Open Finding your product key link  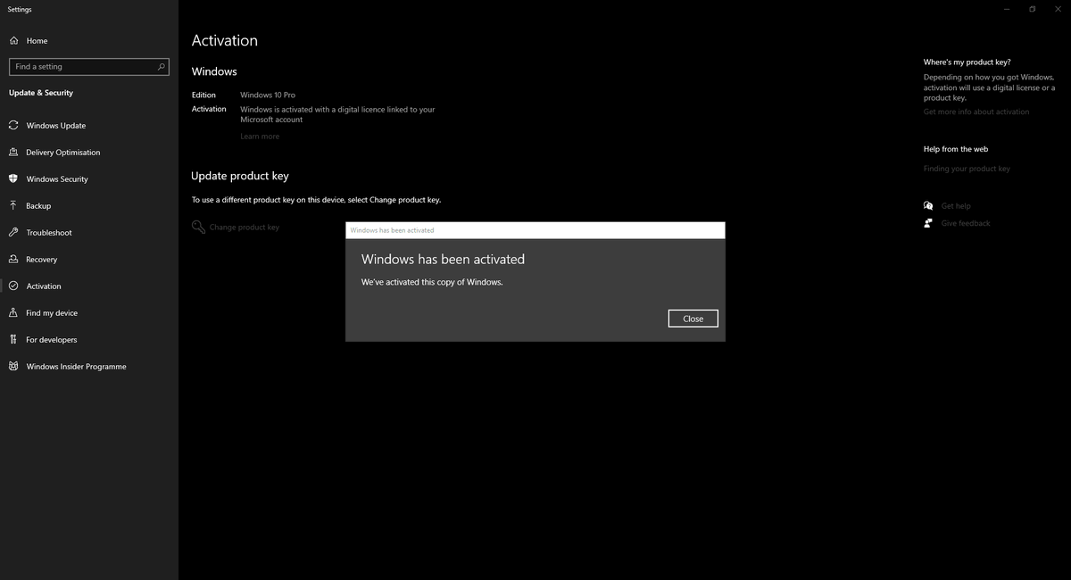pos(967,169)
